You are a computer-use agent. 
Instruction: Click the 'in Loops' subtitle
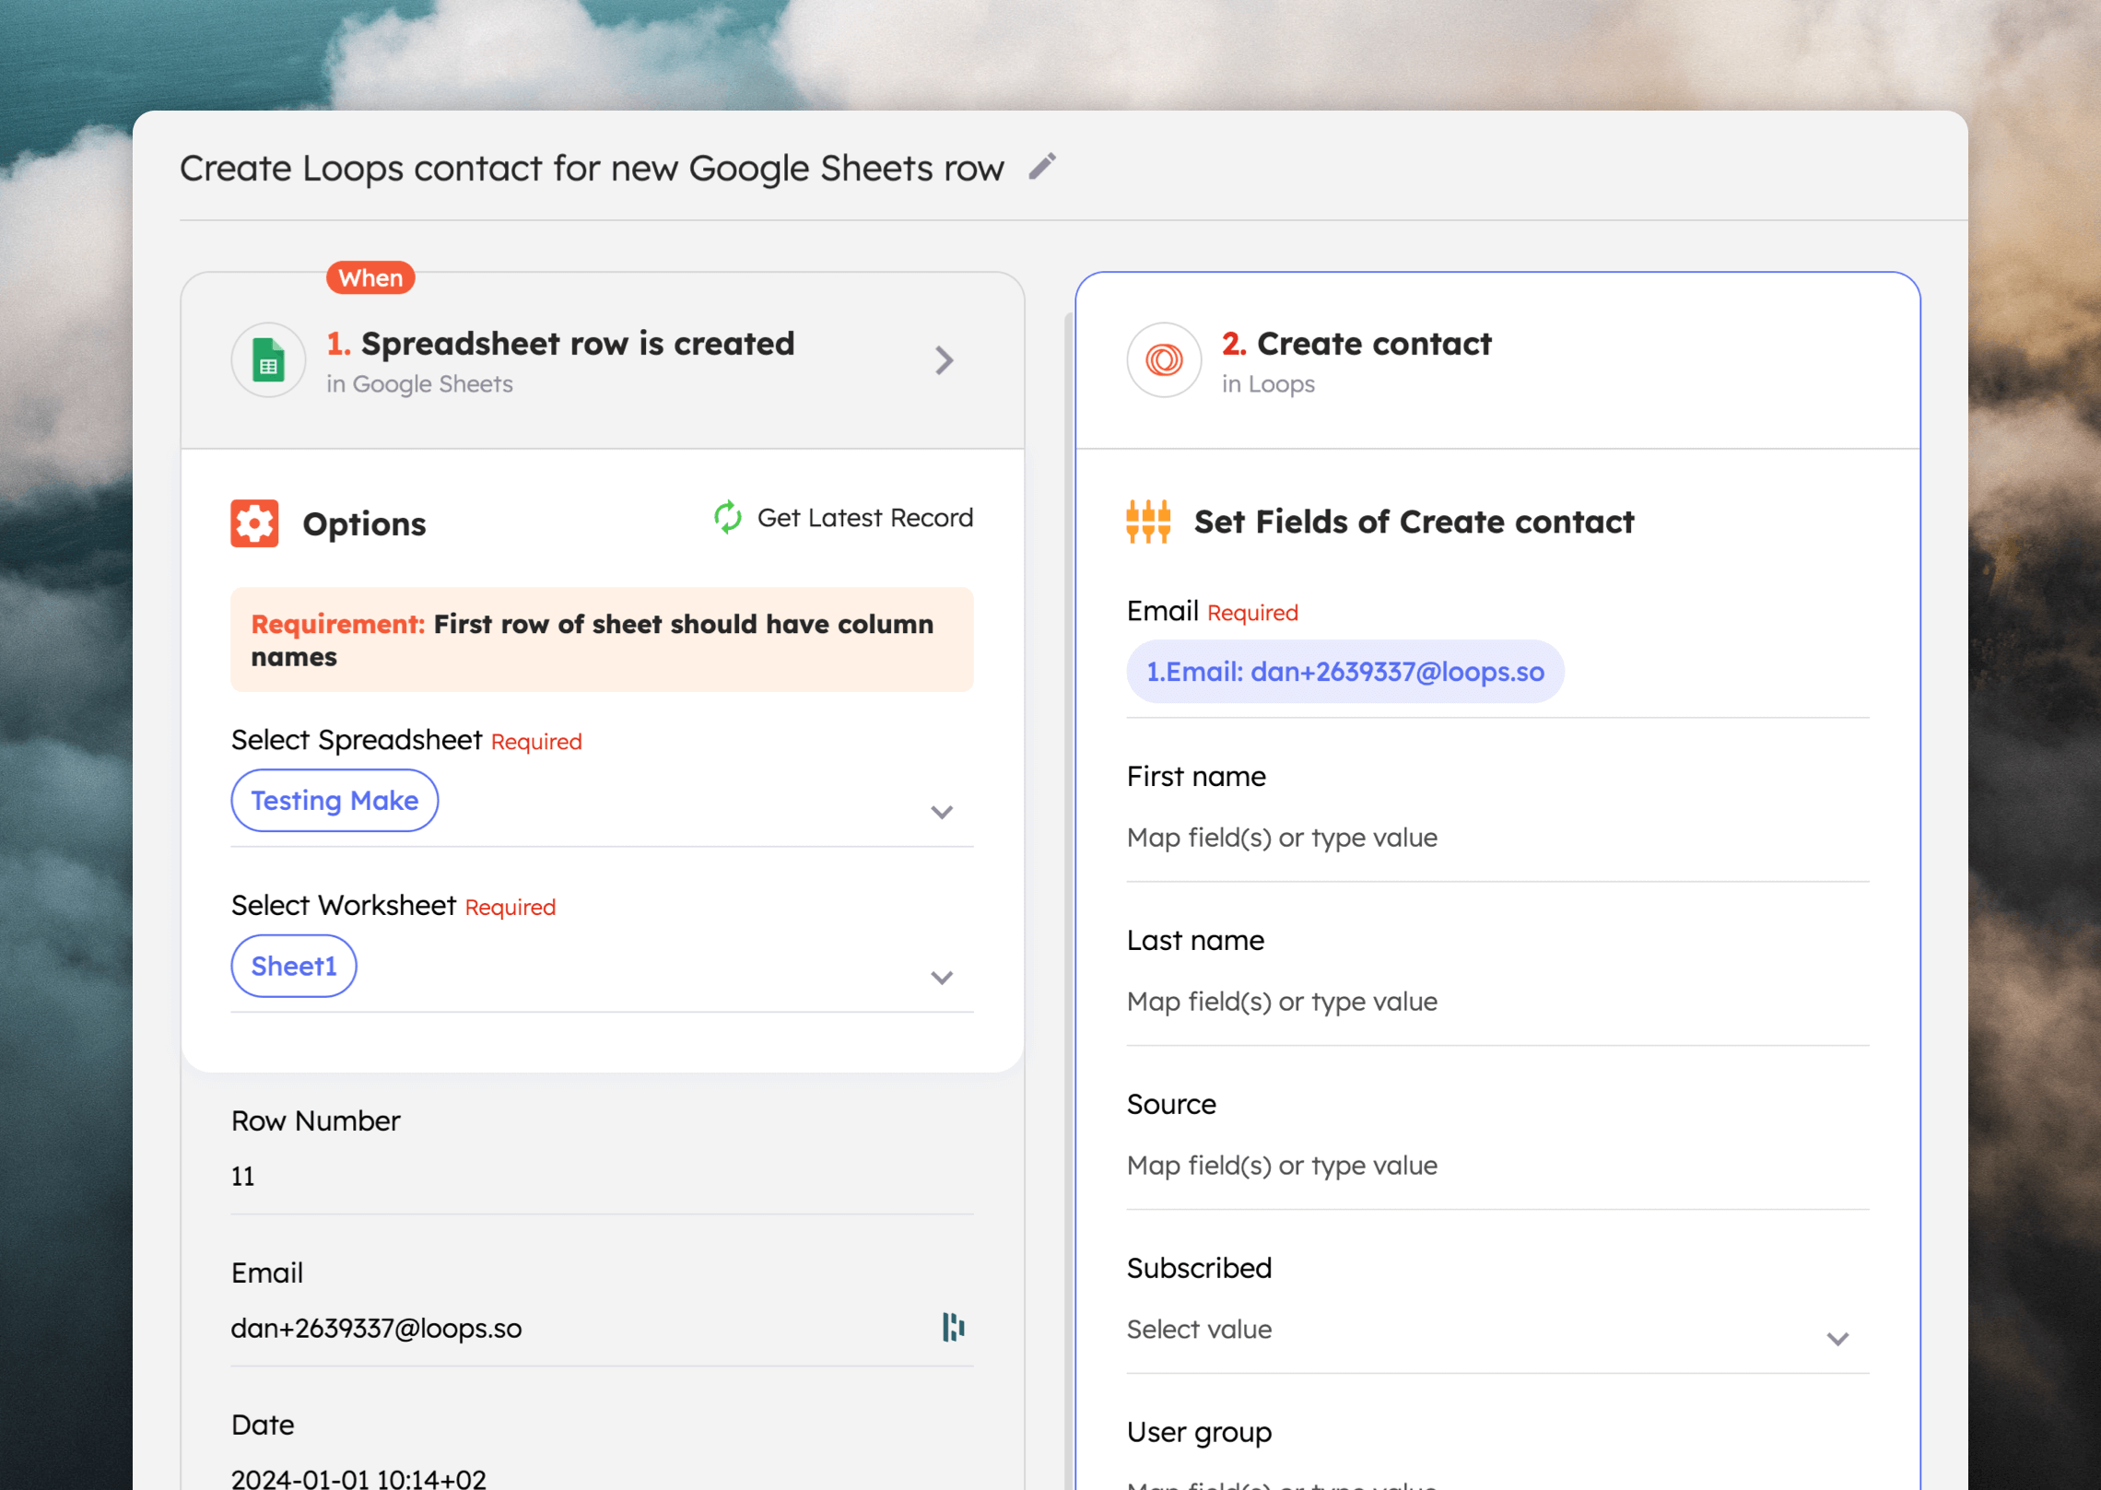1268,384
